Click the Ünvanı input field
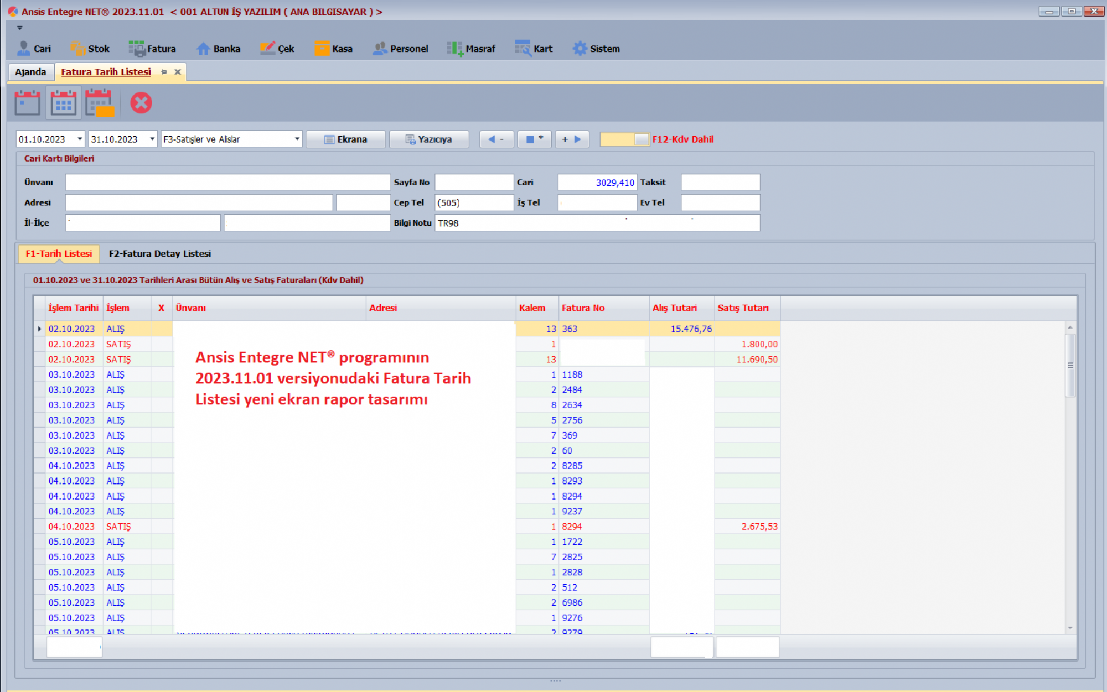 (227, 183)
